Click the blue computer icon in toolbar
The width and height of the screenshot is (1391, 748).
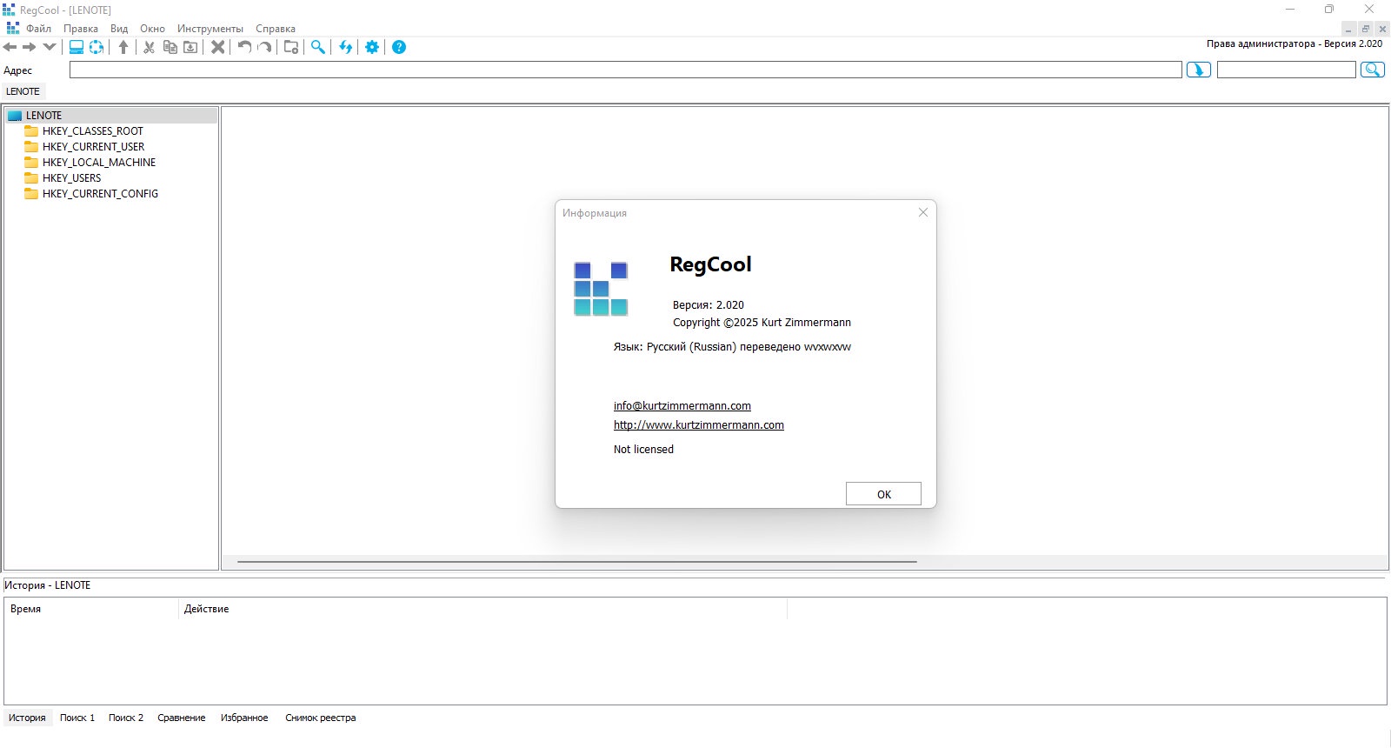[x=77, y=47]
